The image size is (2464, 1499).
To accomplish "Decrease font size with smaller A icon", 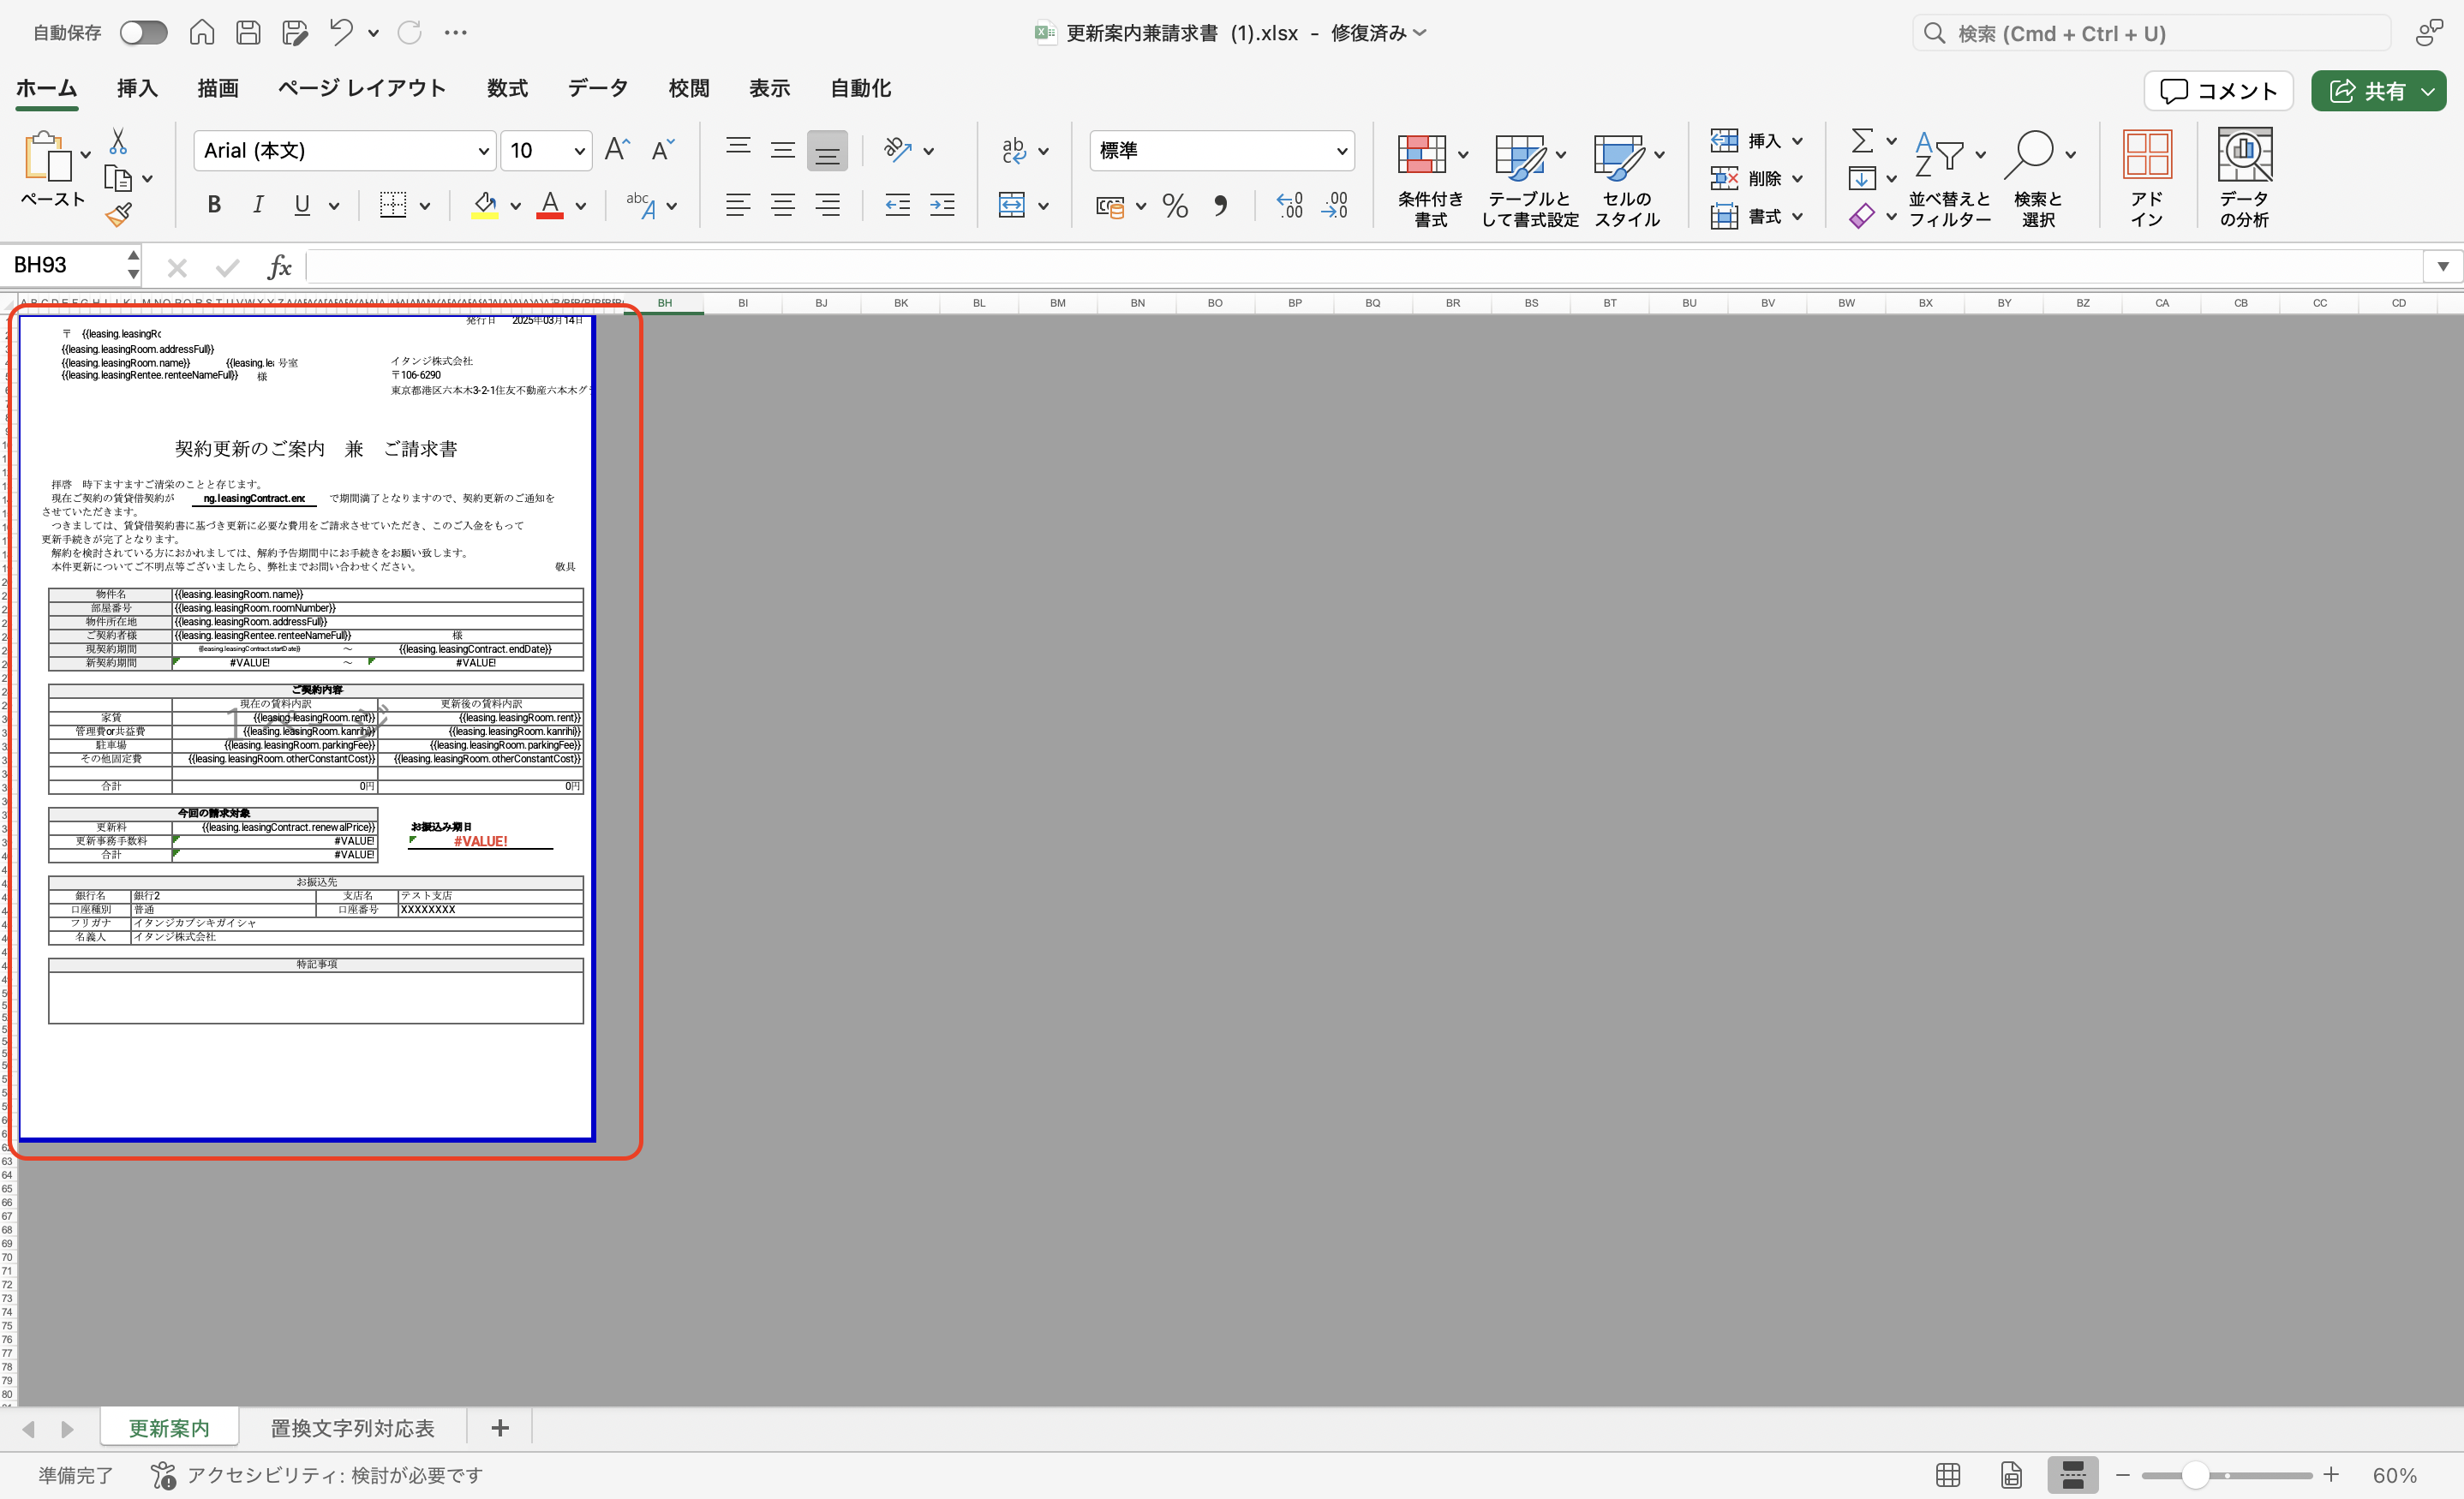I will (x=662, y=150).
